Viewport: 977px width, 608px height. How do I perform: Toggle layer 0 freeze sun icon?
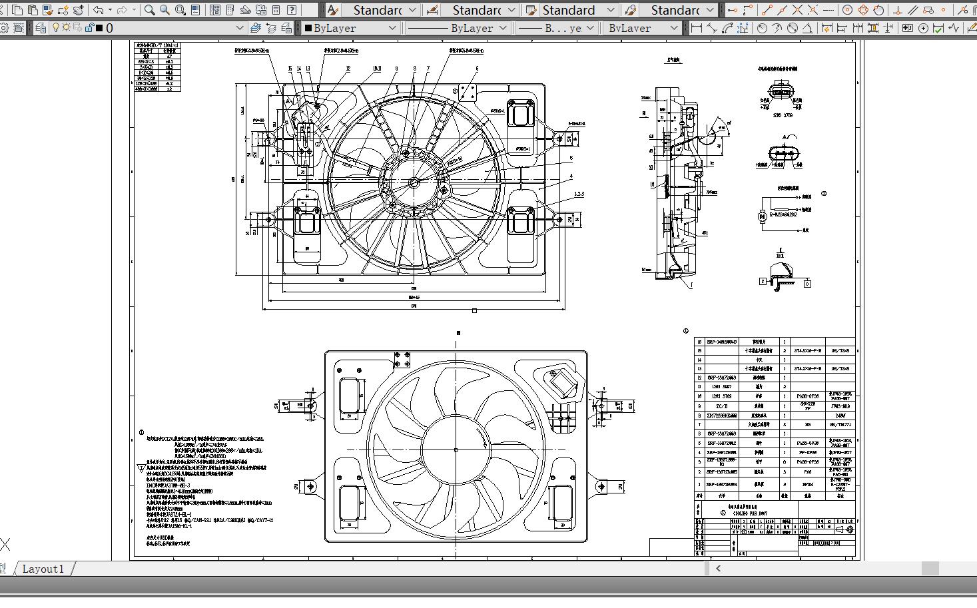(66, 28)
